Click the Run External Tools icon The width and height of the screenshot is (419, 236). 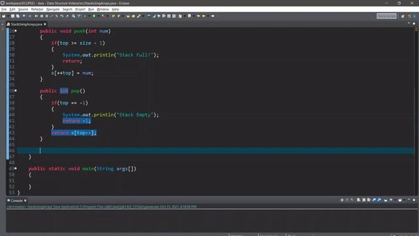click(103, 16)
